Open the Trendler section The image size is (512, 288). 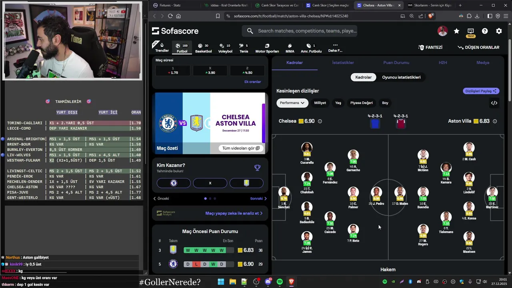[x=162, y=48]
